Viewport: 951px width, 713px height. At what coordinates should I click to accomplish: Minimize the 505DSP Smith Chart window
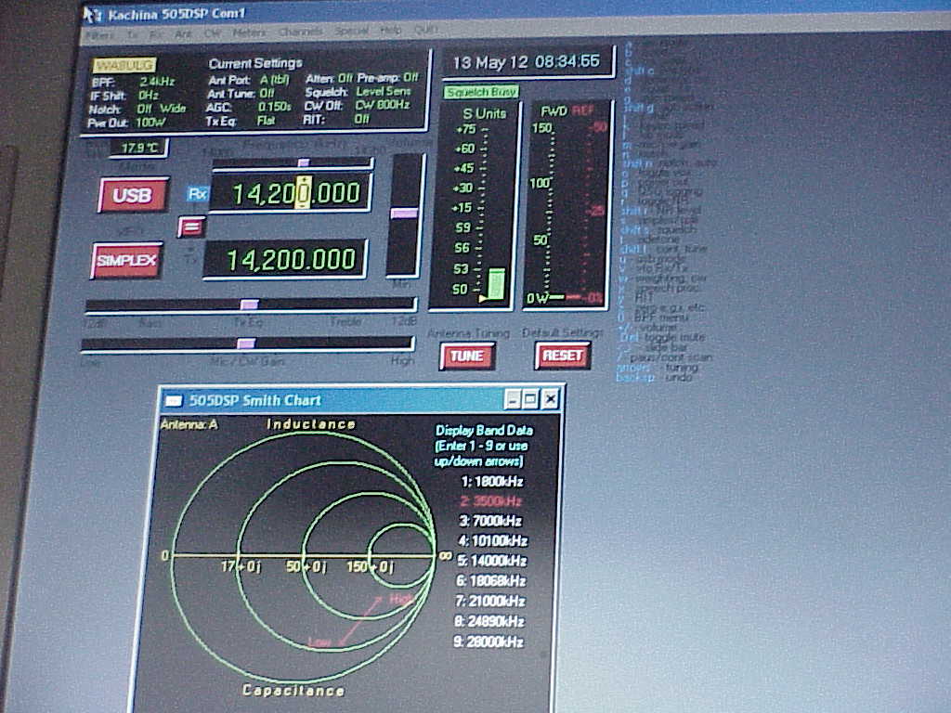(x=513, y=399)
